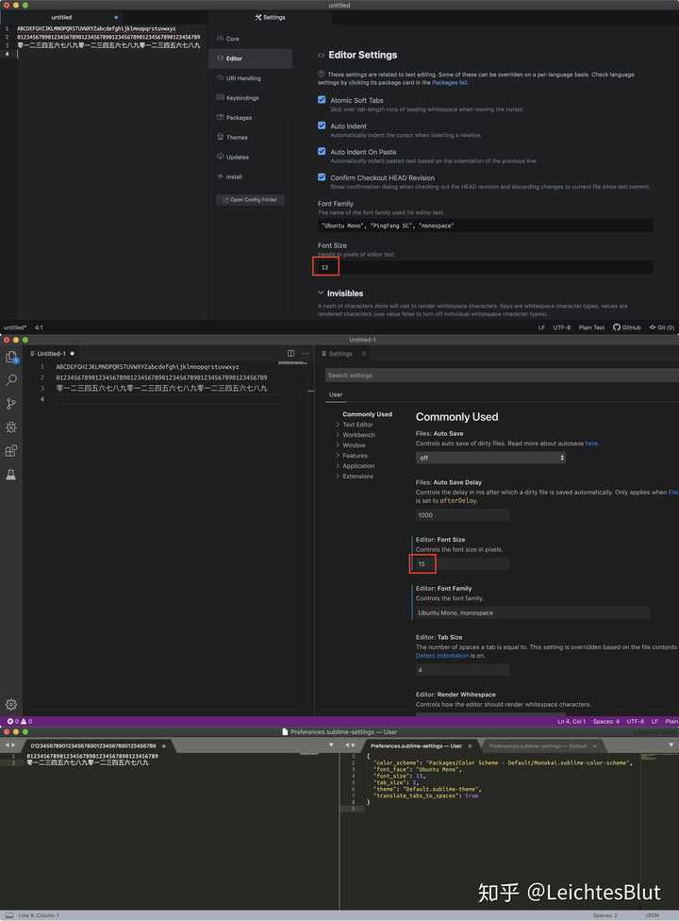This screenshot has height=921, width=679.
Task: Click UTF-8 encoding in VS Code status bar
Action: 635,721
